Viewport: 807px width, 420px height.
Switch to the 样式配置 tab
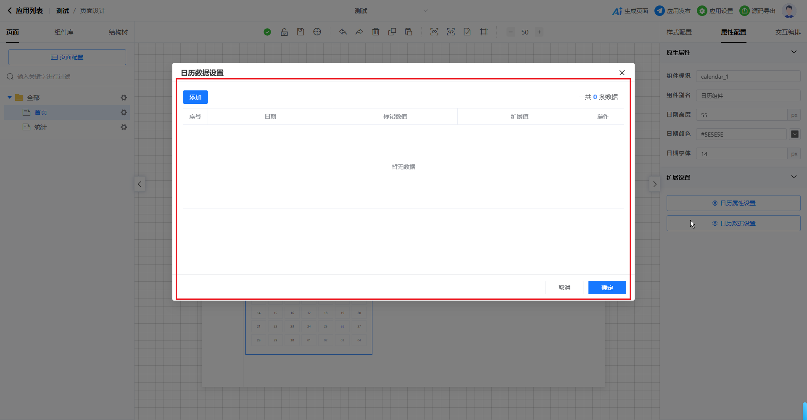tap(679, 32)
